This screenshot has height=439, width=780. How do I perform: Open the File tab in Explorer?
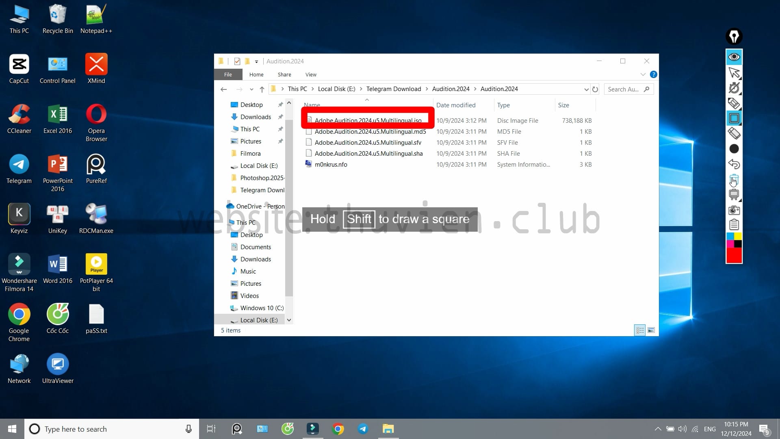point(228,74)
